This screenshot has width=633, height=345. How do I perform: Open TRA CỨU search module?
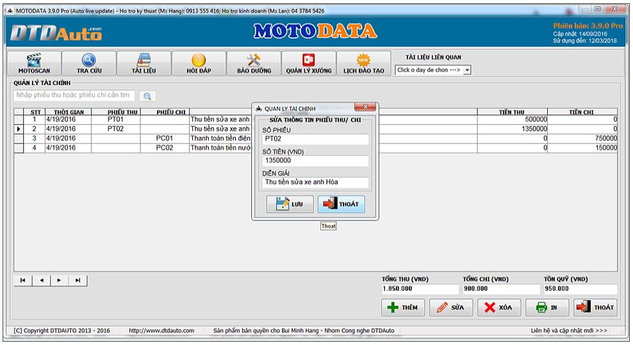point(89,63)
